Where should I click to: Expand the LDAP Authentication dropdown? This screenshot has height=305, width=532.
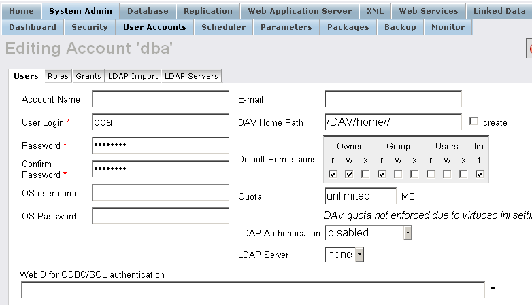407,233
